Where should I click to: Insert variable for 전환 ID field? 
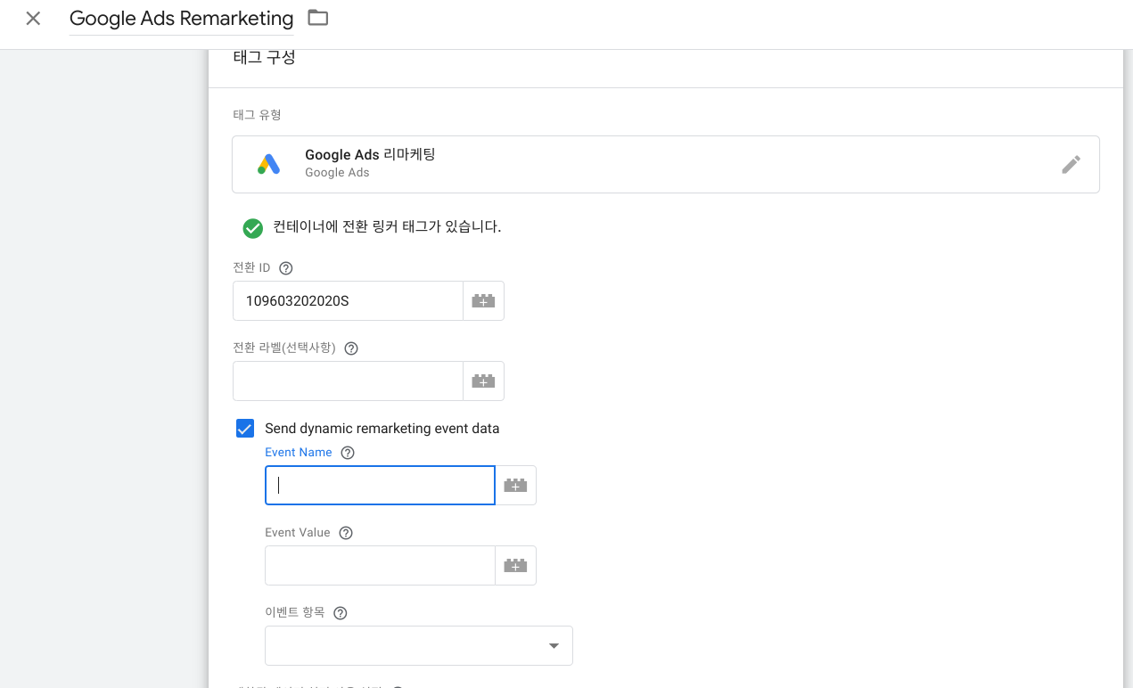[483, 301]
